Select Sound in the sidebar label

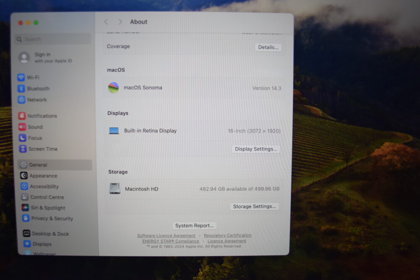coord(35,127)
